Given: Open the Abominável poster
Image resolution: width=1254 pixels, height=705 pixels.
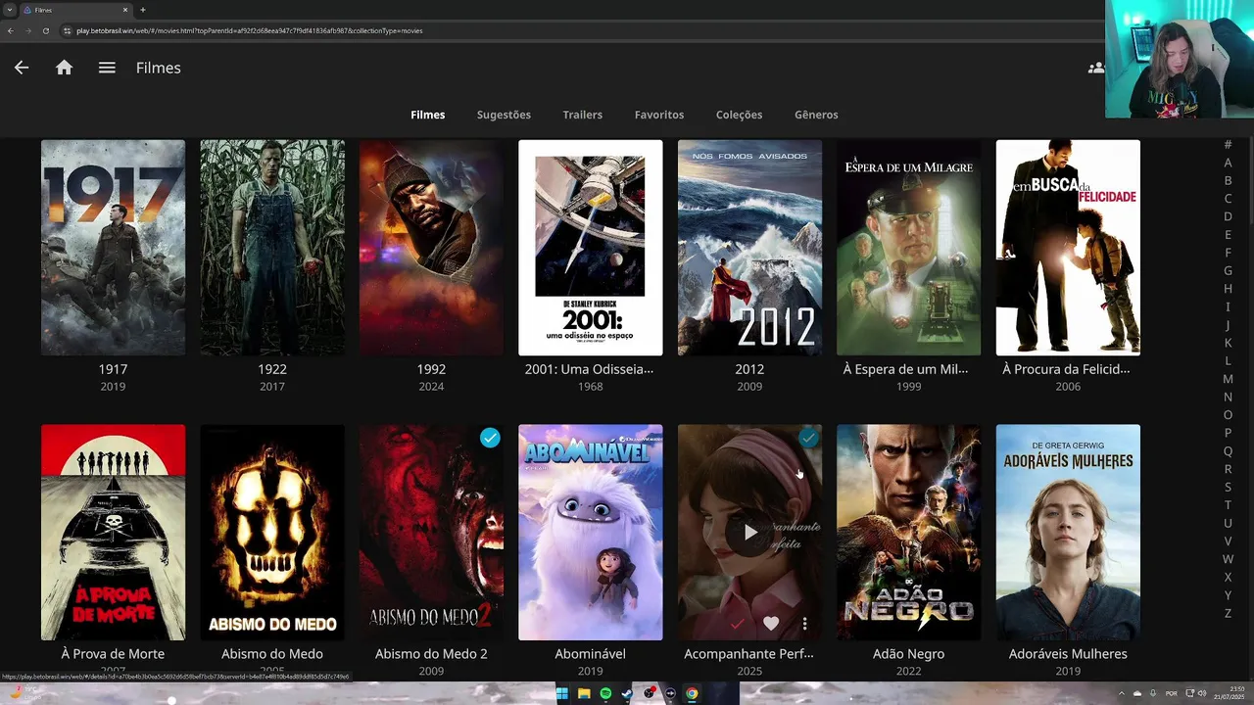Looking at the screenshot, I should click(x=591, y=533).
